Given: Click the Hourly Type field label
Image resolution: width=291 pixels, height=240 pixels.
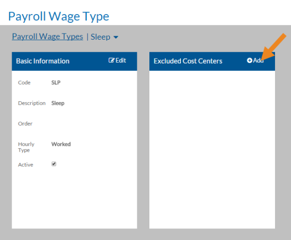Looking at the screenshot, I should [x=26, y=147].
